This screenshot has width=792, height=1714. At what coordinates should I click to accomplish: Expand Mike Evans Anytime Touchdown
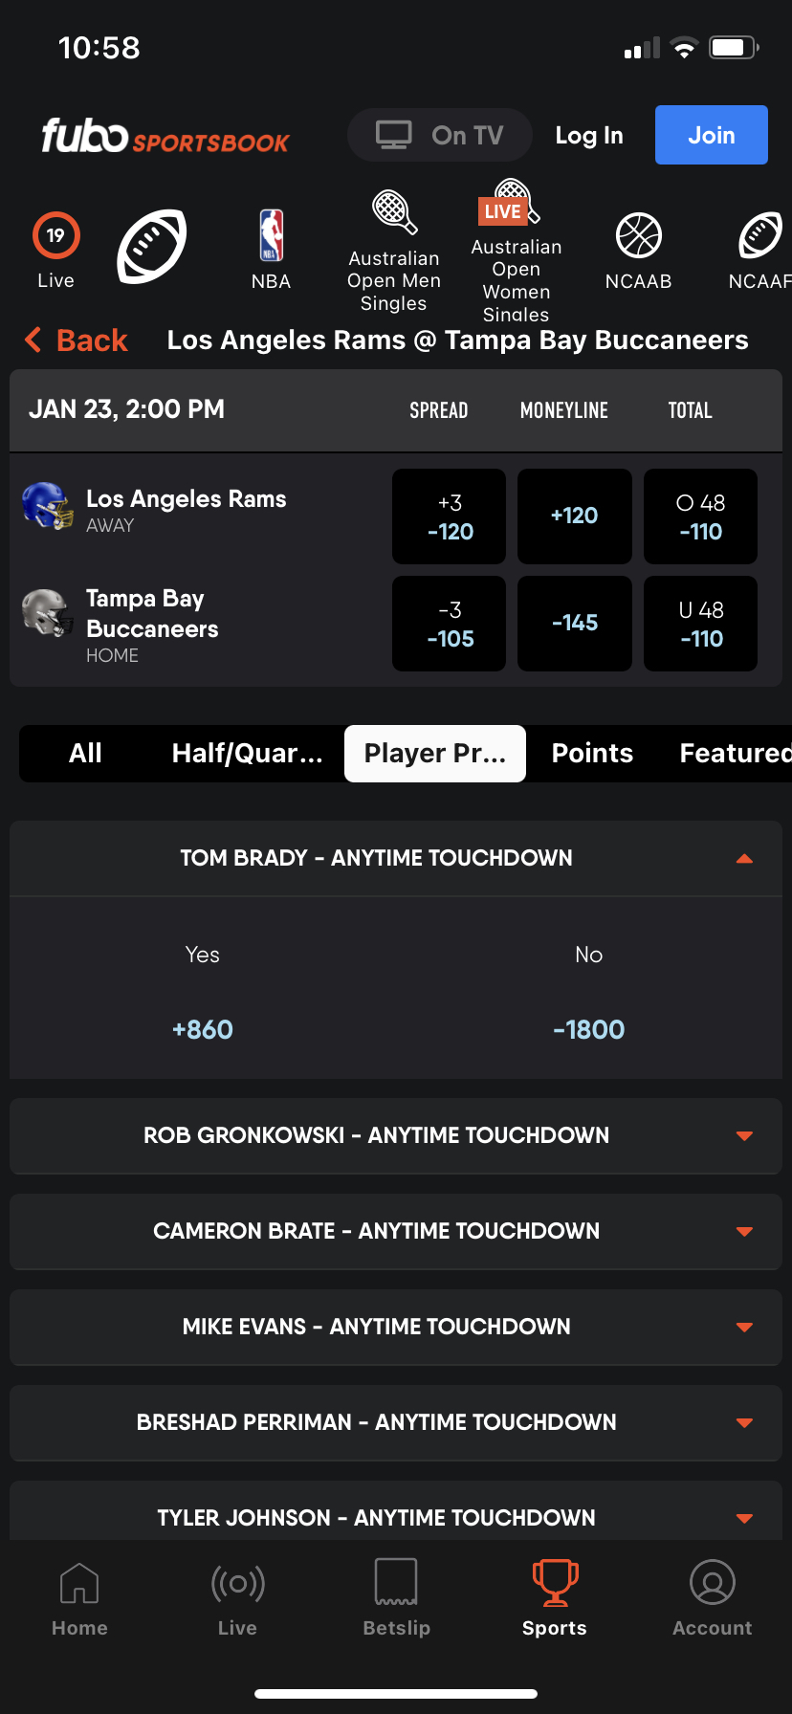(744, 1328)
